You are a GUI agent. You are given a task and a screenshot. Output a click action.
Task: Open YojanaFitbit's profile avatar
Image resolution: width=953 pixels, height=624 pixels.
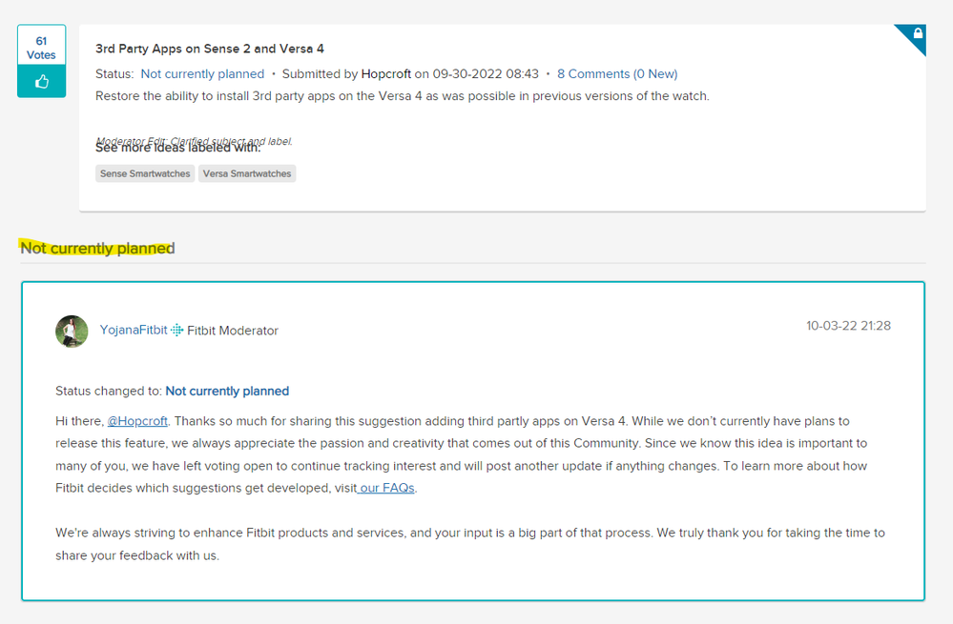click(x=72, y=331)
